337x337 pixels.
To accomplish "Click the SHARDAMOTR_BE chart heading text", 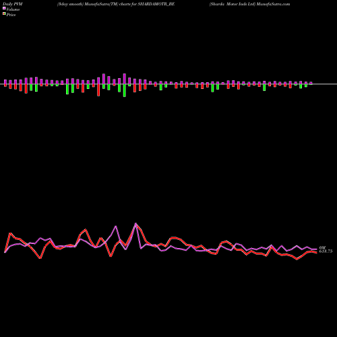I will (116, 4).
